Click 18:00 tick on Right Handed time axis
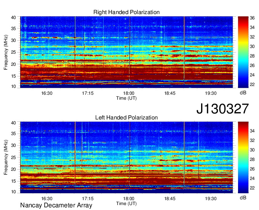 click(x=129, y=93)
